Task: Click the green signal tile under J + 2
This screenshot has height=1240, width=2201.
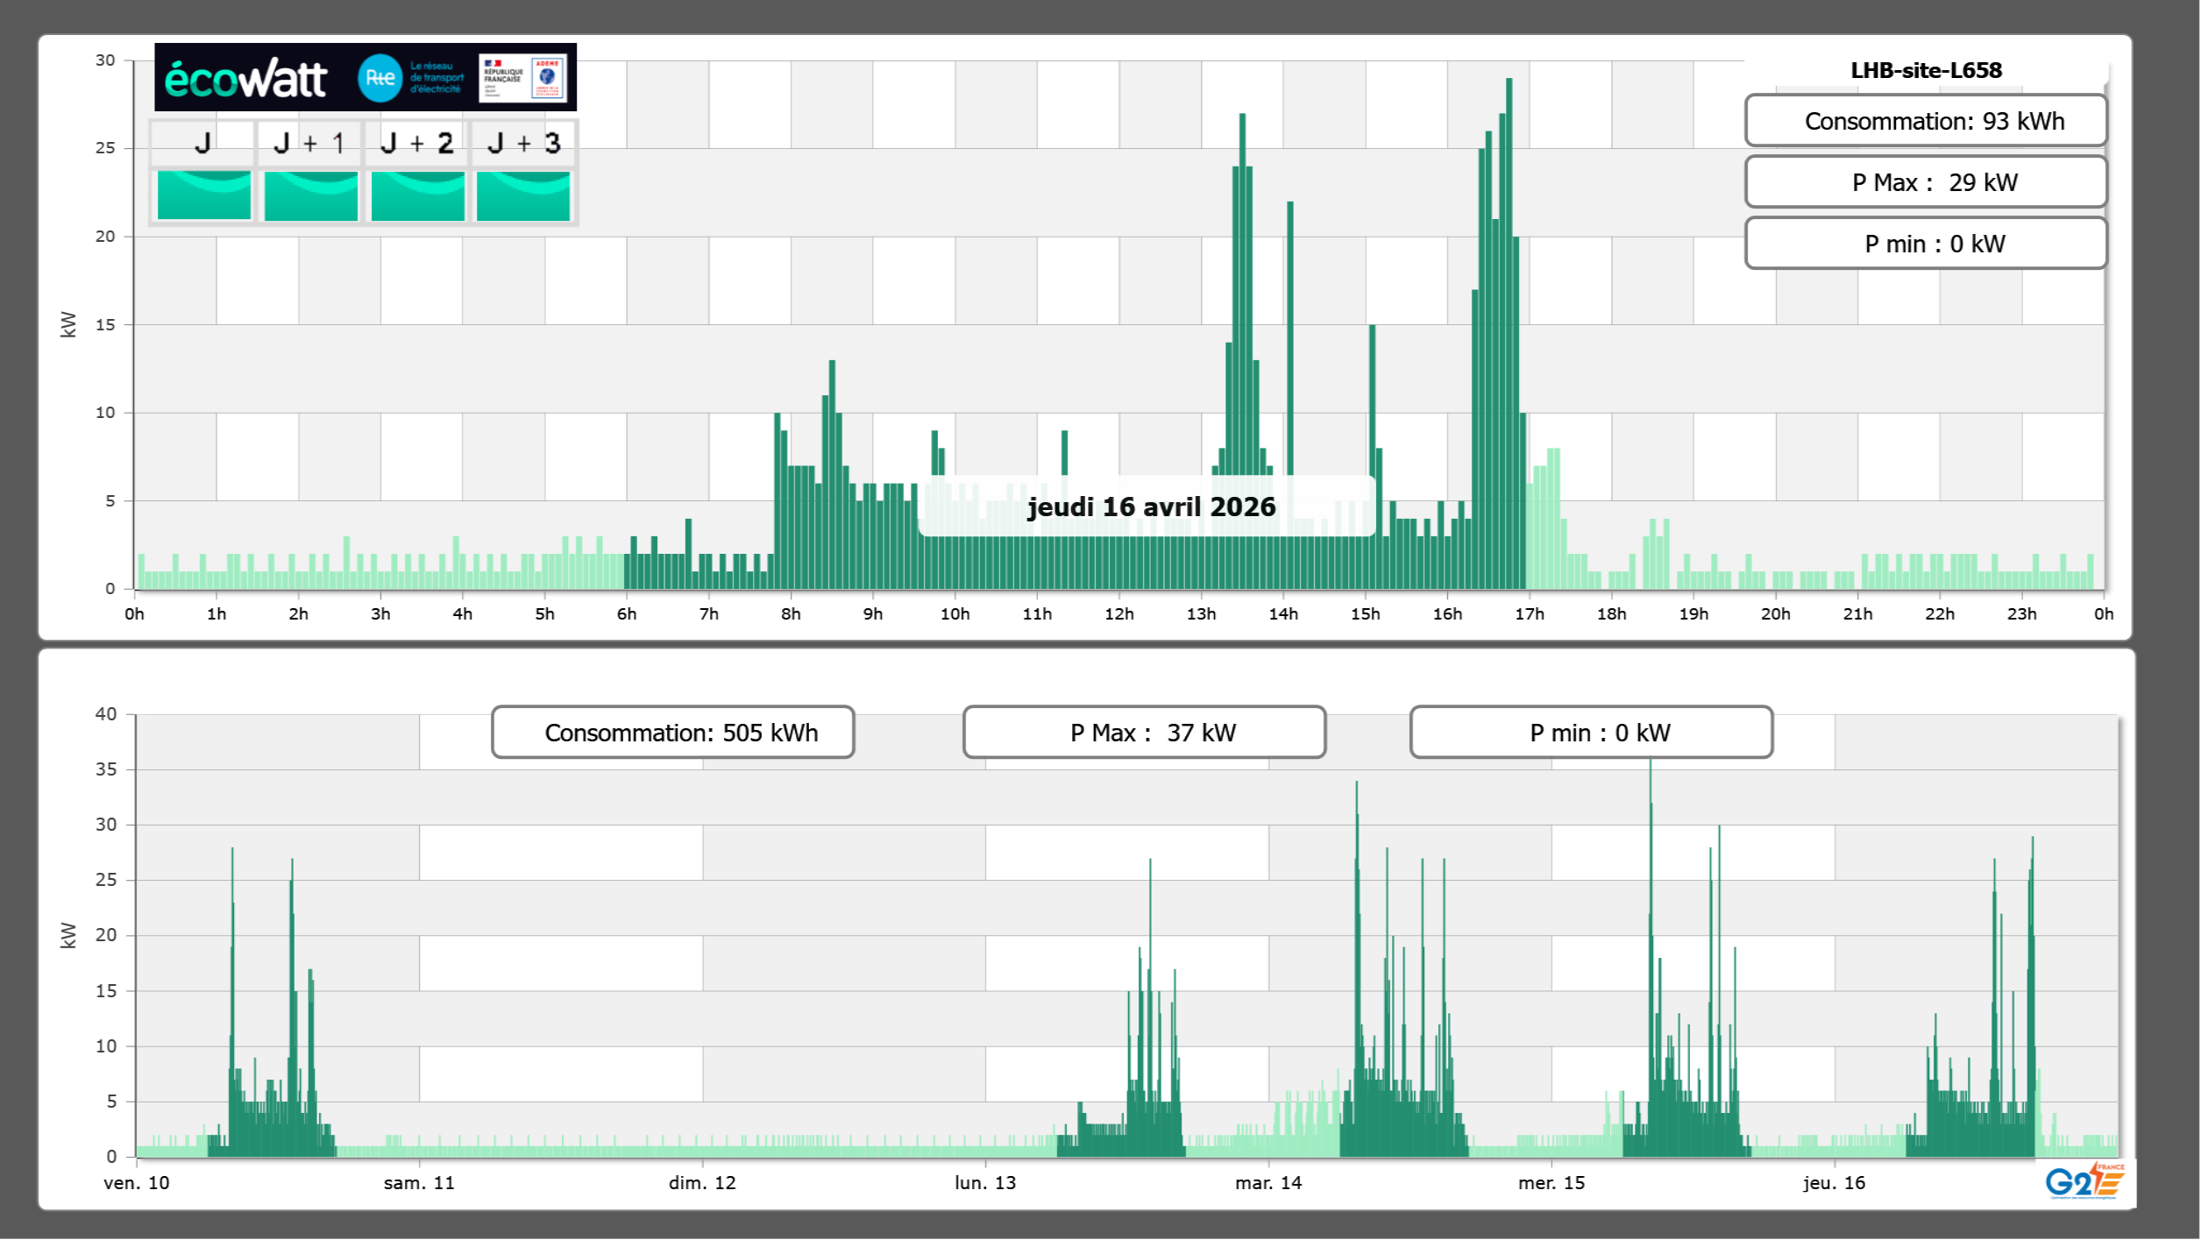Action: (x=417, y=195)
